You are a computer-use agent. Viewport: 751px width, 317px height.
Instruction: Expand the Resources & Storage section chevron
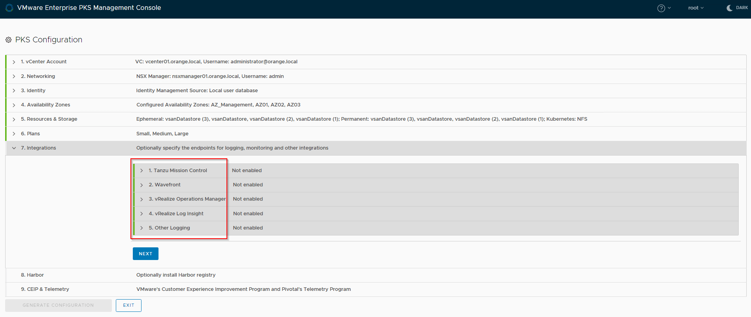pos(14,119)
